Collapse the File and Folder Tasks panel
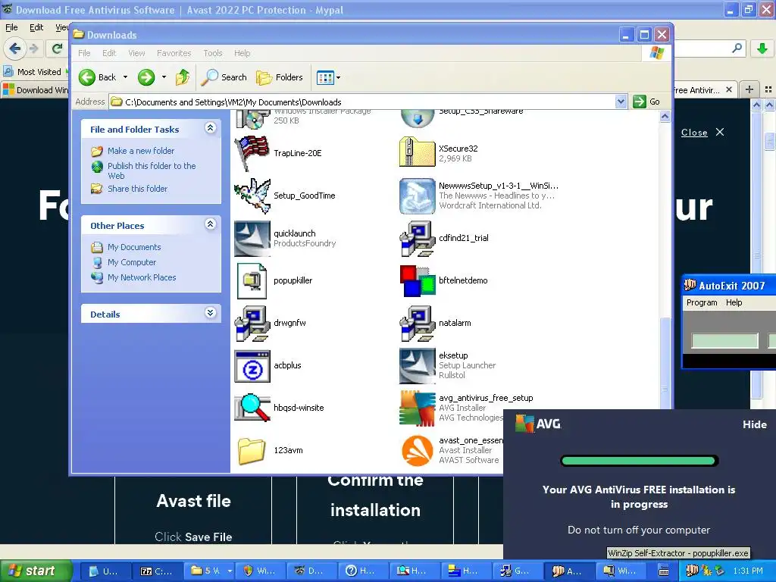Image resolution: width=776 pixels, height=582 pixels. click(210, 129)
